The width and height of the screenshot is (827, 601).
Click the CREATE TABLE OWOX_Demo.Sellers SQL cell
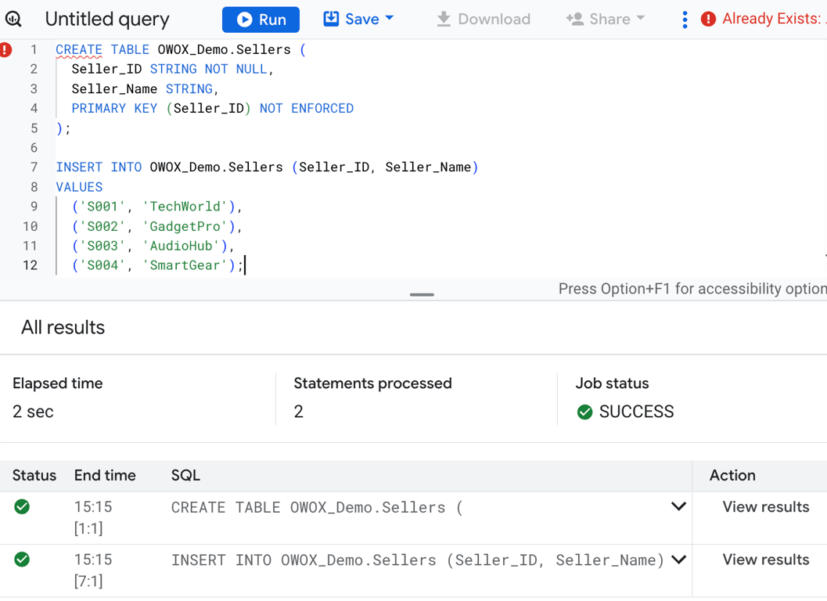click(x=316, y=507)
